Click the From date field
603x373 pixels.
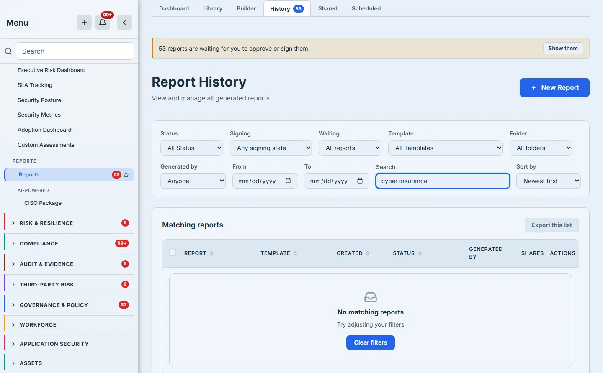tap(265, 181)
